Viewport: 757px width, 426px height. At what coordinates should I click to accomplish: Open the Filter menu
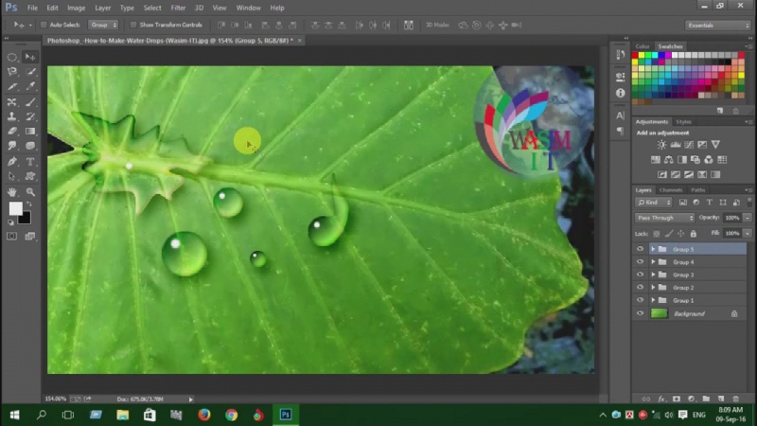[x=178, y=8]
